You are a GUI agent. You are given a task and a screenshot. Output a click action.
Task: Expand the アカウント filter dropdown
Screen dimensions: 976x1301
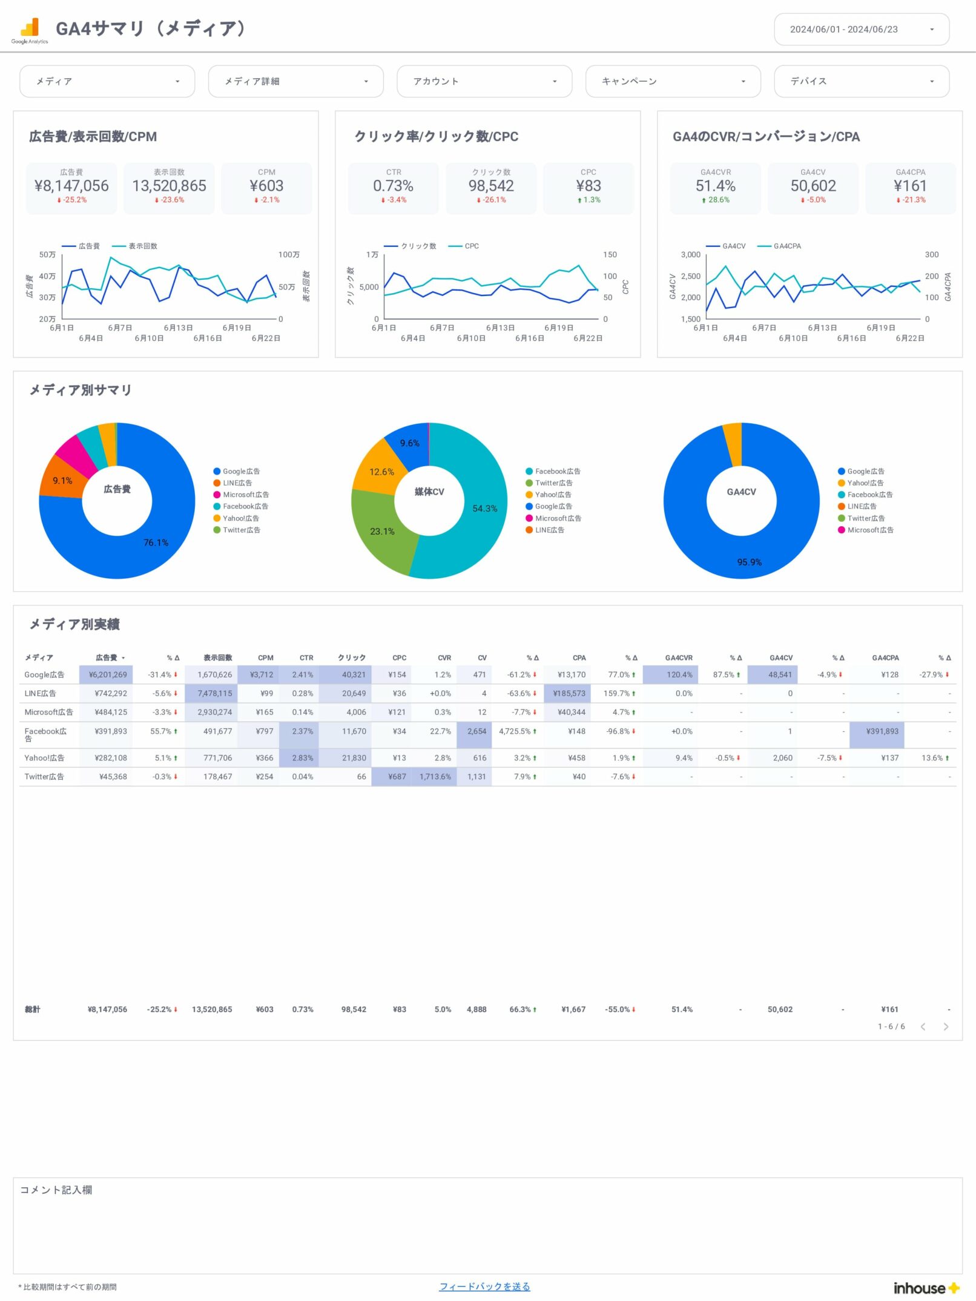[484, 81]
